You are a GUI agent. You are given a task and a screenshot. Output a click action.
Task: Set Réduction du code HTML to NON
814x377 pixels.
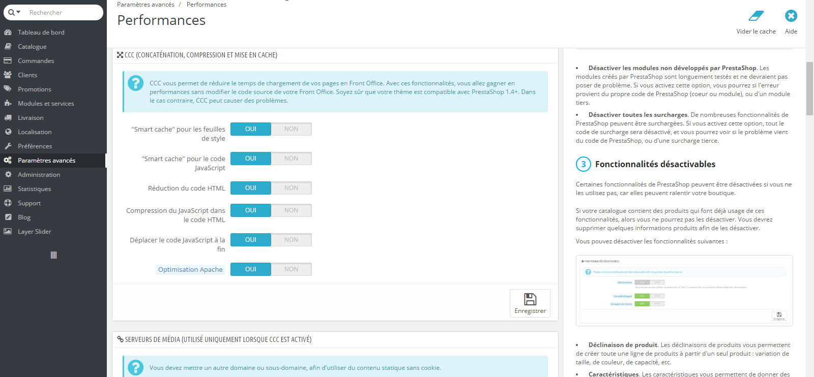tap(292, 188)
